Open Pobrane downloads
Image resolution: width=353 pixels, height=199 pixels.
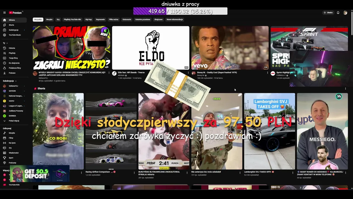click(x=15, y=73)
